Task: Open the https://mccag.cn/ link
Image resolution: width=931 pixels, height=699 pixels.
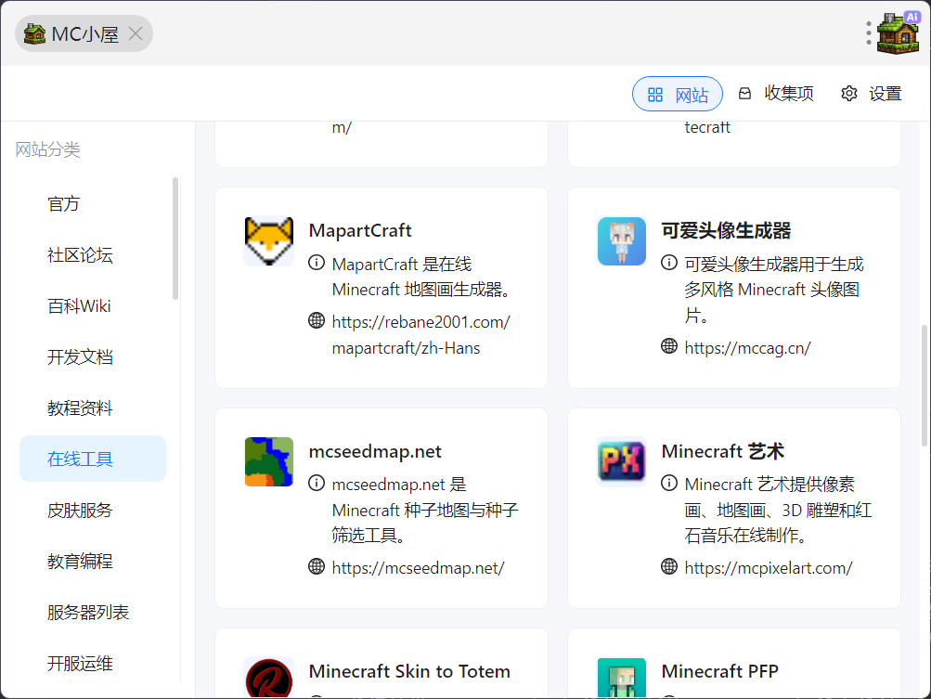Action: tap(747, 348)
